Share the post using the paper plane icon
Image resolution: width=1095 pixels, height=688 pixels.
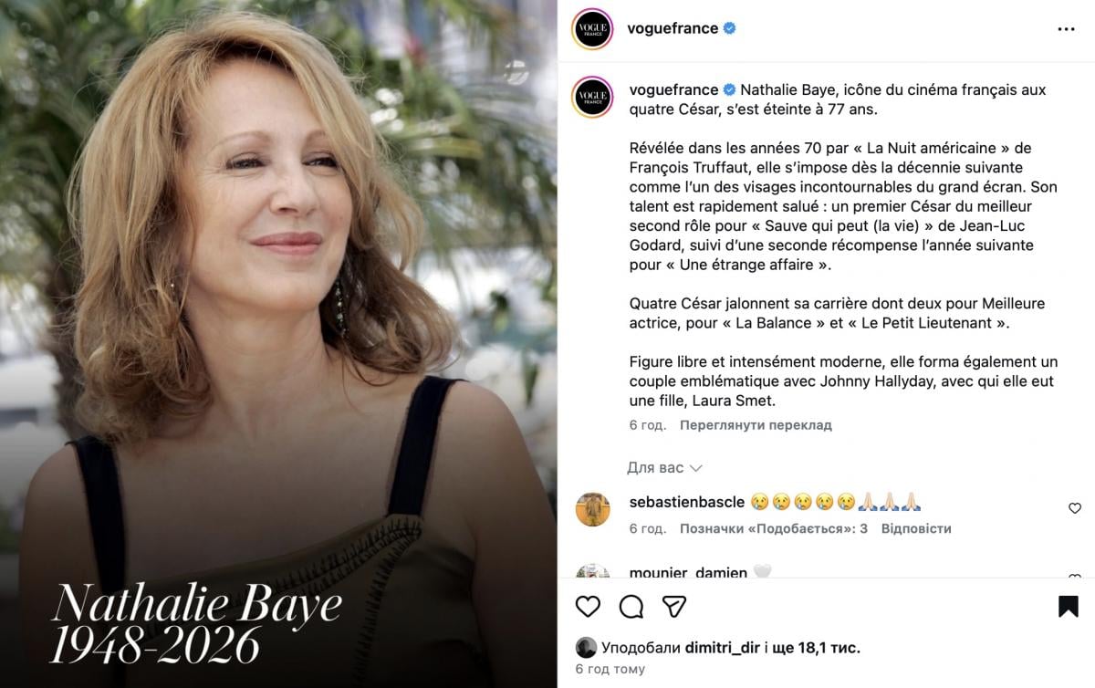674,607
